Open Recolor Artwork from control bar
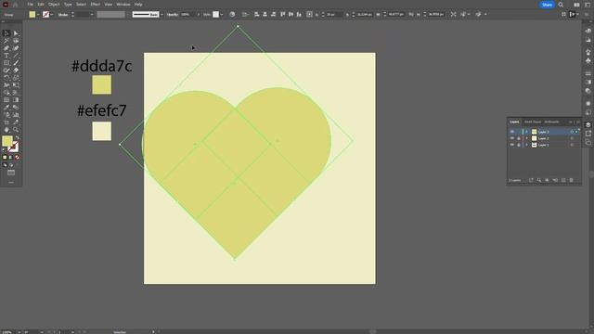Image resolution: width=594 pixels, height=334 pixels. [x=232, y=15]
